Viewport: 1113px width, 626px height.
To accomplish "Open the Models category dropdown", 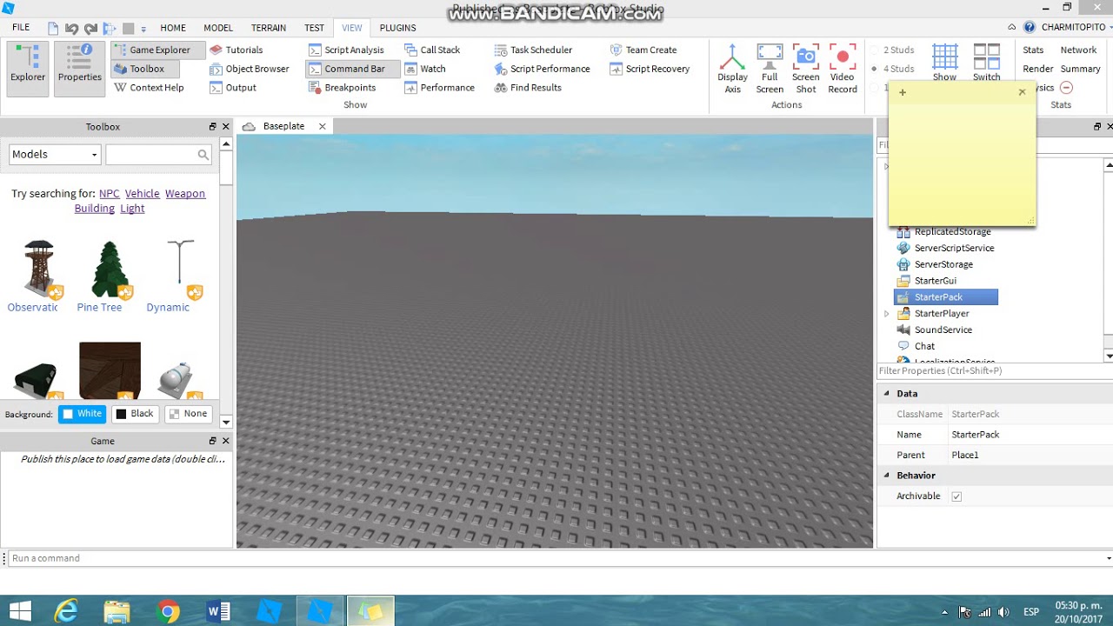I will point(55,154).
